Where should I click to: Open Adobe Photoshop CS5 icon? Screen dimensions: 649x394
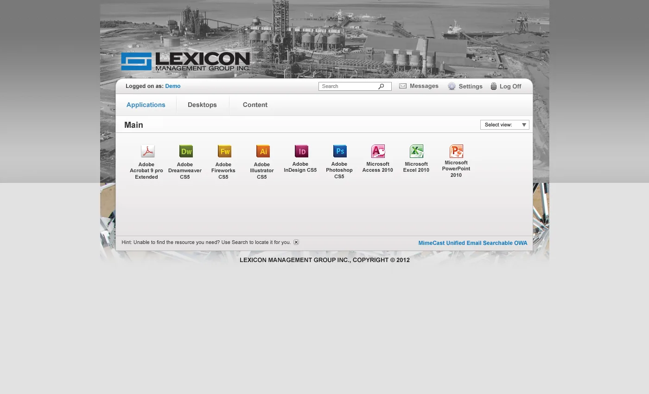coord(340,151)
